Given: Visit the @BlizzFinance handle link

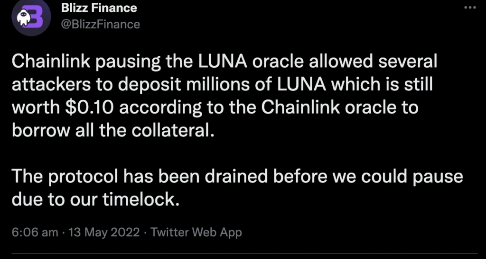Looking at the screenshot, I should (101, 24).
